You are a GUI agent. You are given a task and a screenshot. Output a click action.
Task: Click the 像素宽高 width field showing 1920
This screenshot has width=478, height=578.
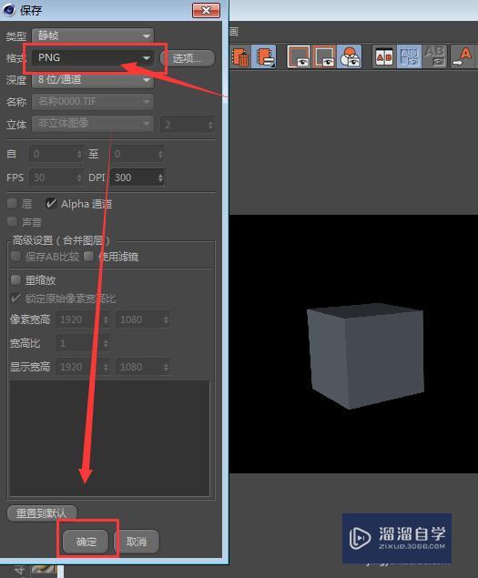pos(83,319)
